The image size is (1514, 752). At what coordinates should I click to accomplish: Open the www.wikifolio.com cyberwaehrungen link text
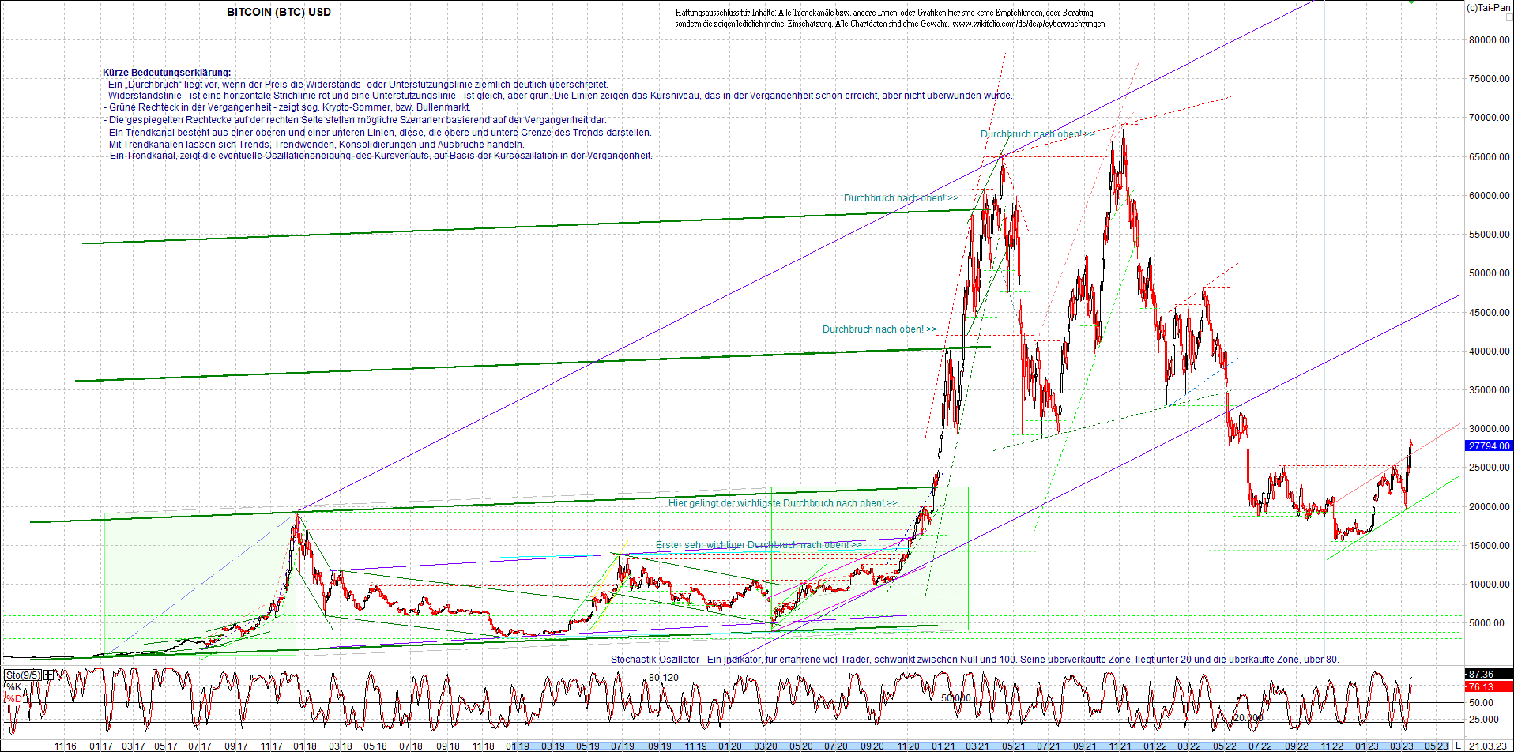[x=1028, y=24]
